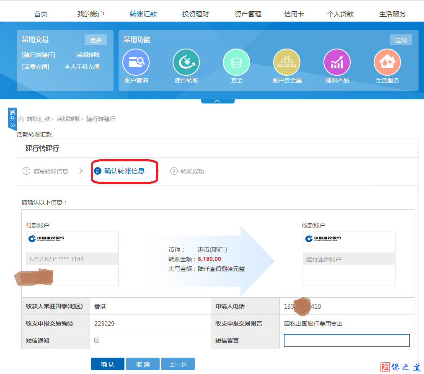Open the 首页 home menu

click(41, 14)
